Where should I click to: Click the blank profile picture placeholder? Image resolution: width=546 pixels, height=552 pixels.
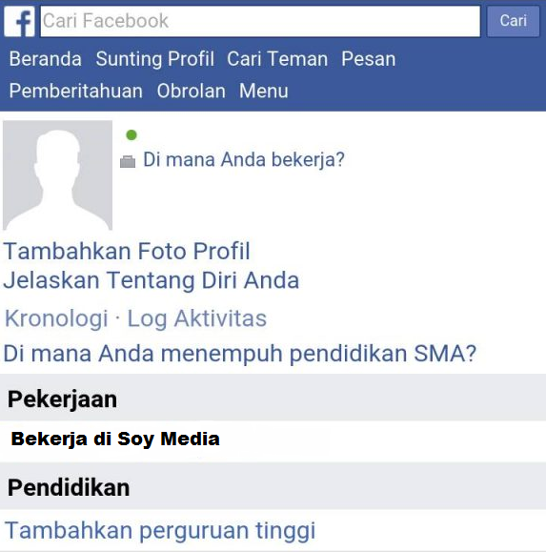point(58,175)
